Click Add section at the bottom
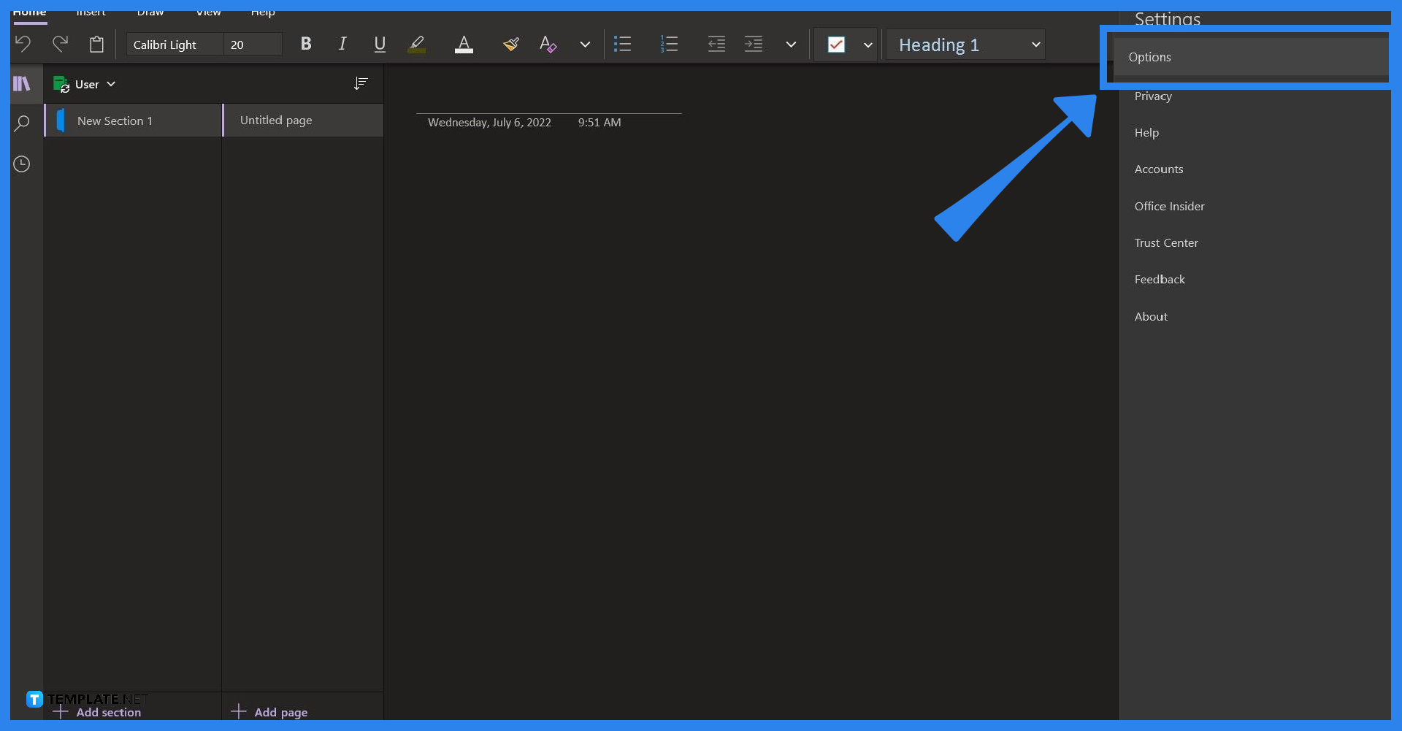Viewport: 1402px width, 731px height. point(107,712)
